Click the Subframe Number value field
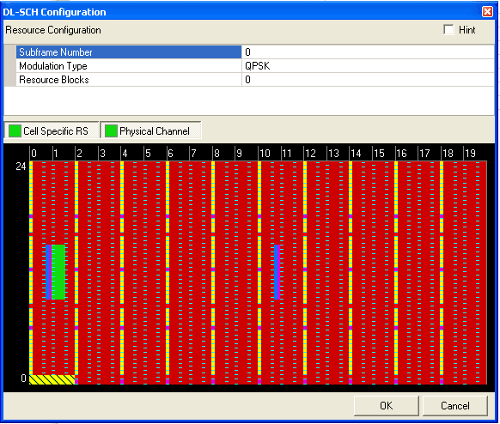Viewport: 500px width, 424px height. (368, 51)
